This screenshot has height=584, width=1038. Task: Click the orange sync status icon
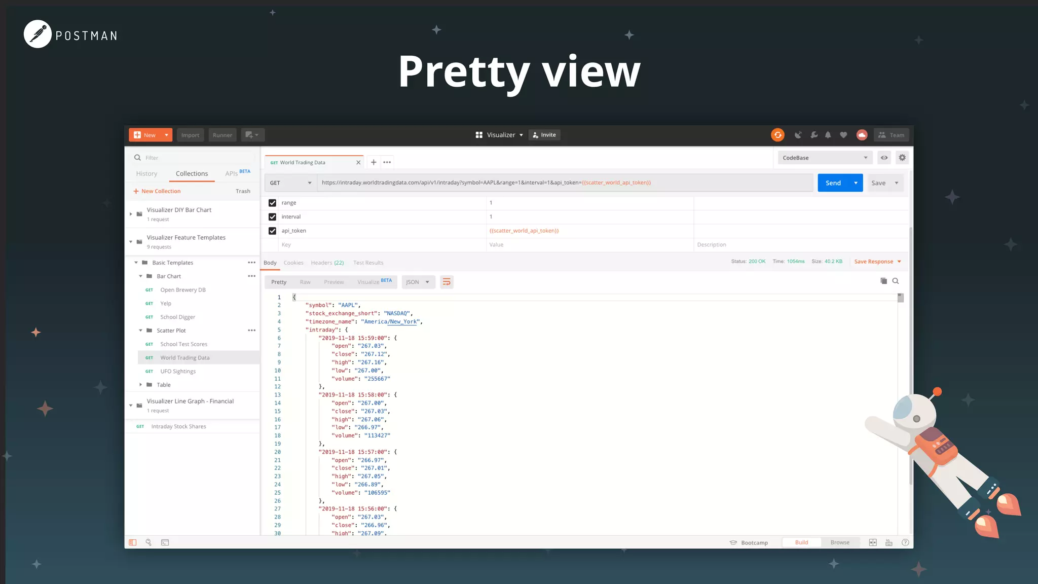777,135
